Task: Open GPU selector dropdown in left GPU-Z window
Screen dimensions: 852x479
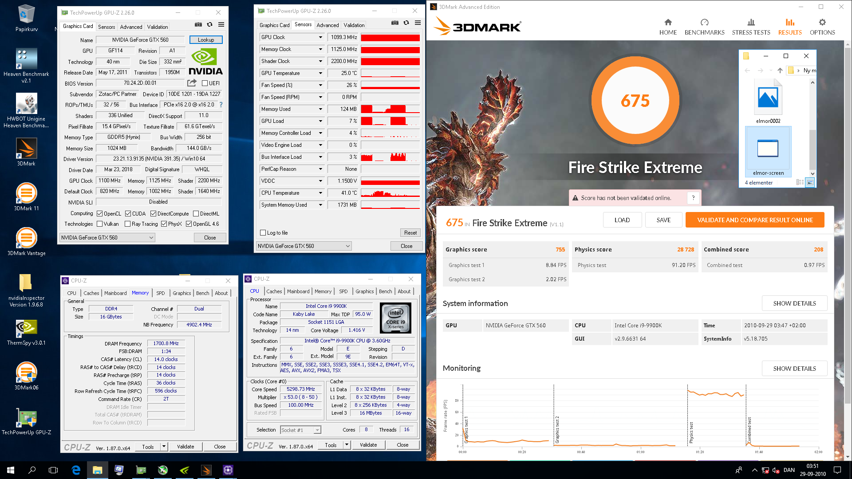Action: (107, 238)
